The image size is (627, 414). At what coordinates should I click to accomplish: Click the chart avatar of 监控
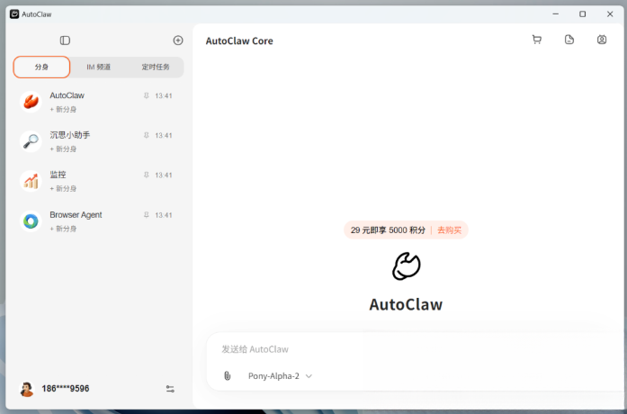pos(31,181)
